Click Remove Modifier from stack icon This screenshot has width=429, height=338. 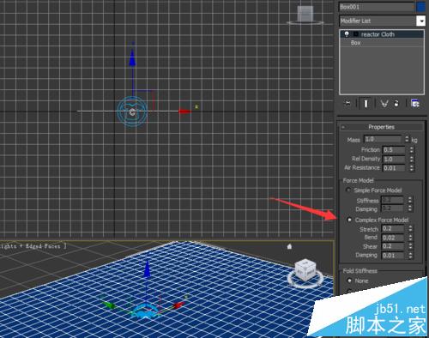(396, 103)
